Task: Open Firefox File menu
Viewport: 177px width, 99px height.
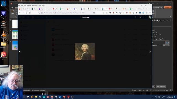Action: 19,5
